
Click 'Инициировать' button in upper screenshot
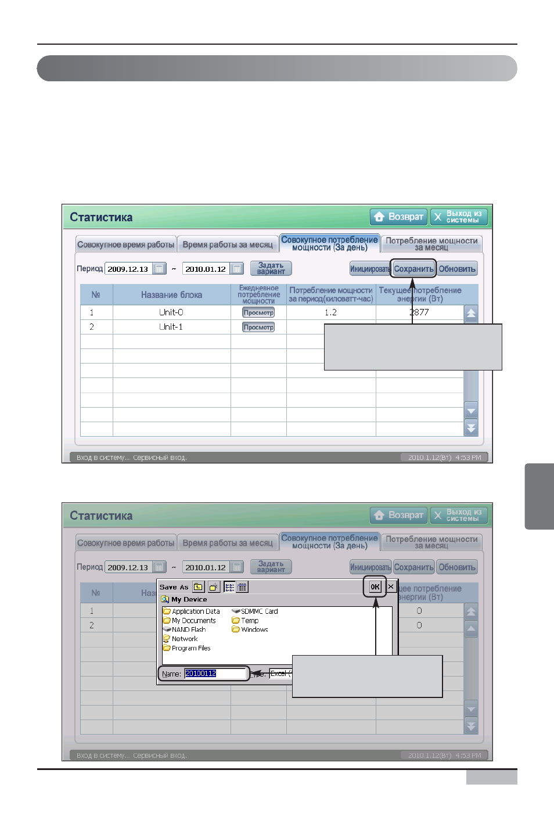pyautogui.click(x=370, y=269)
